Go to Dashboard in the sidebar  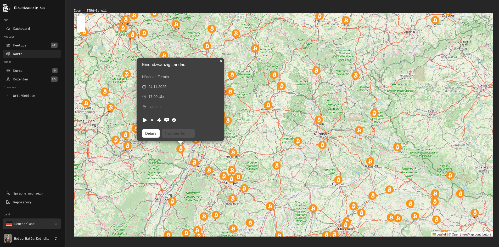pyautogui.click(x=21, y=28)
